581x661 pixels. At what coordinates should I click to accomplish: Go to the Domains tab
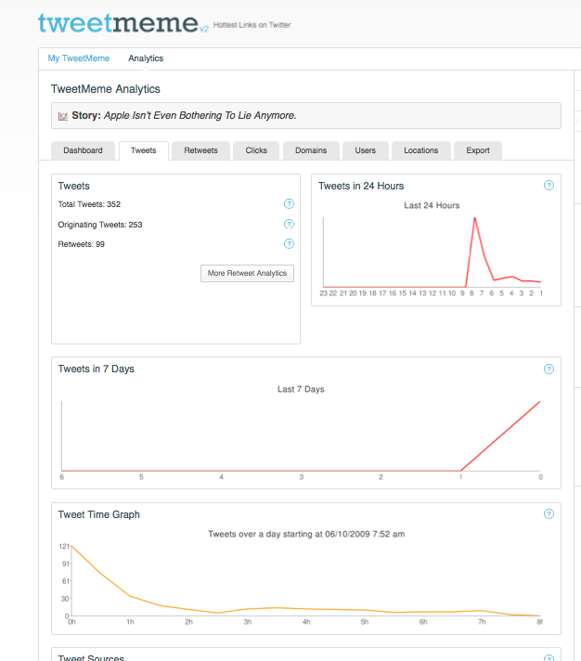pyautogui.click(x=311, y=150)
